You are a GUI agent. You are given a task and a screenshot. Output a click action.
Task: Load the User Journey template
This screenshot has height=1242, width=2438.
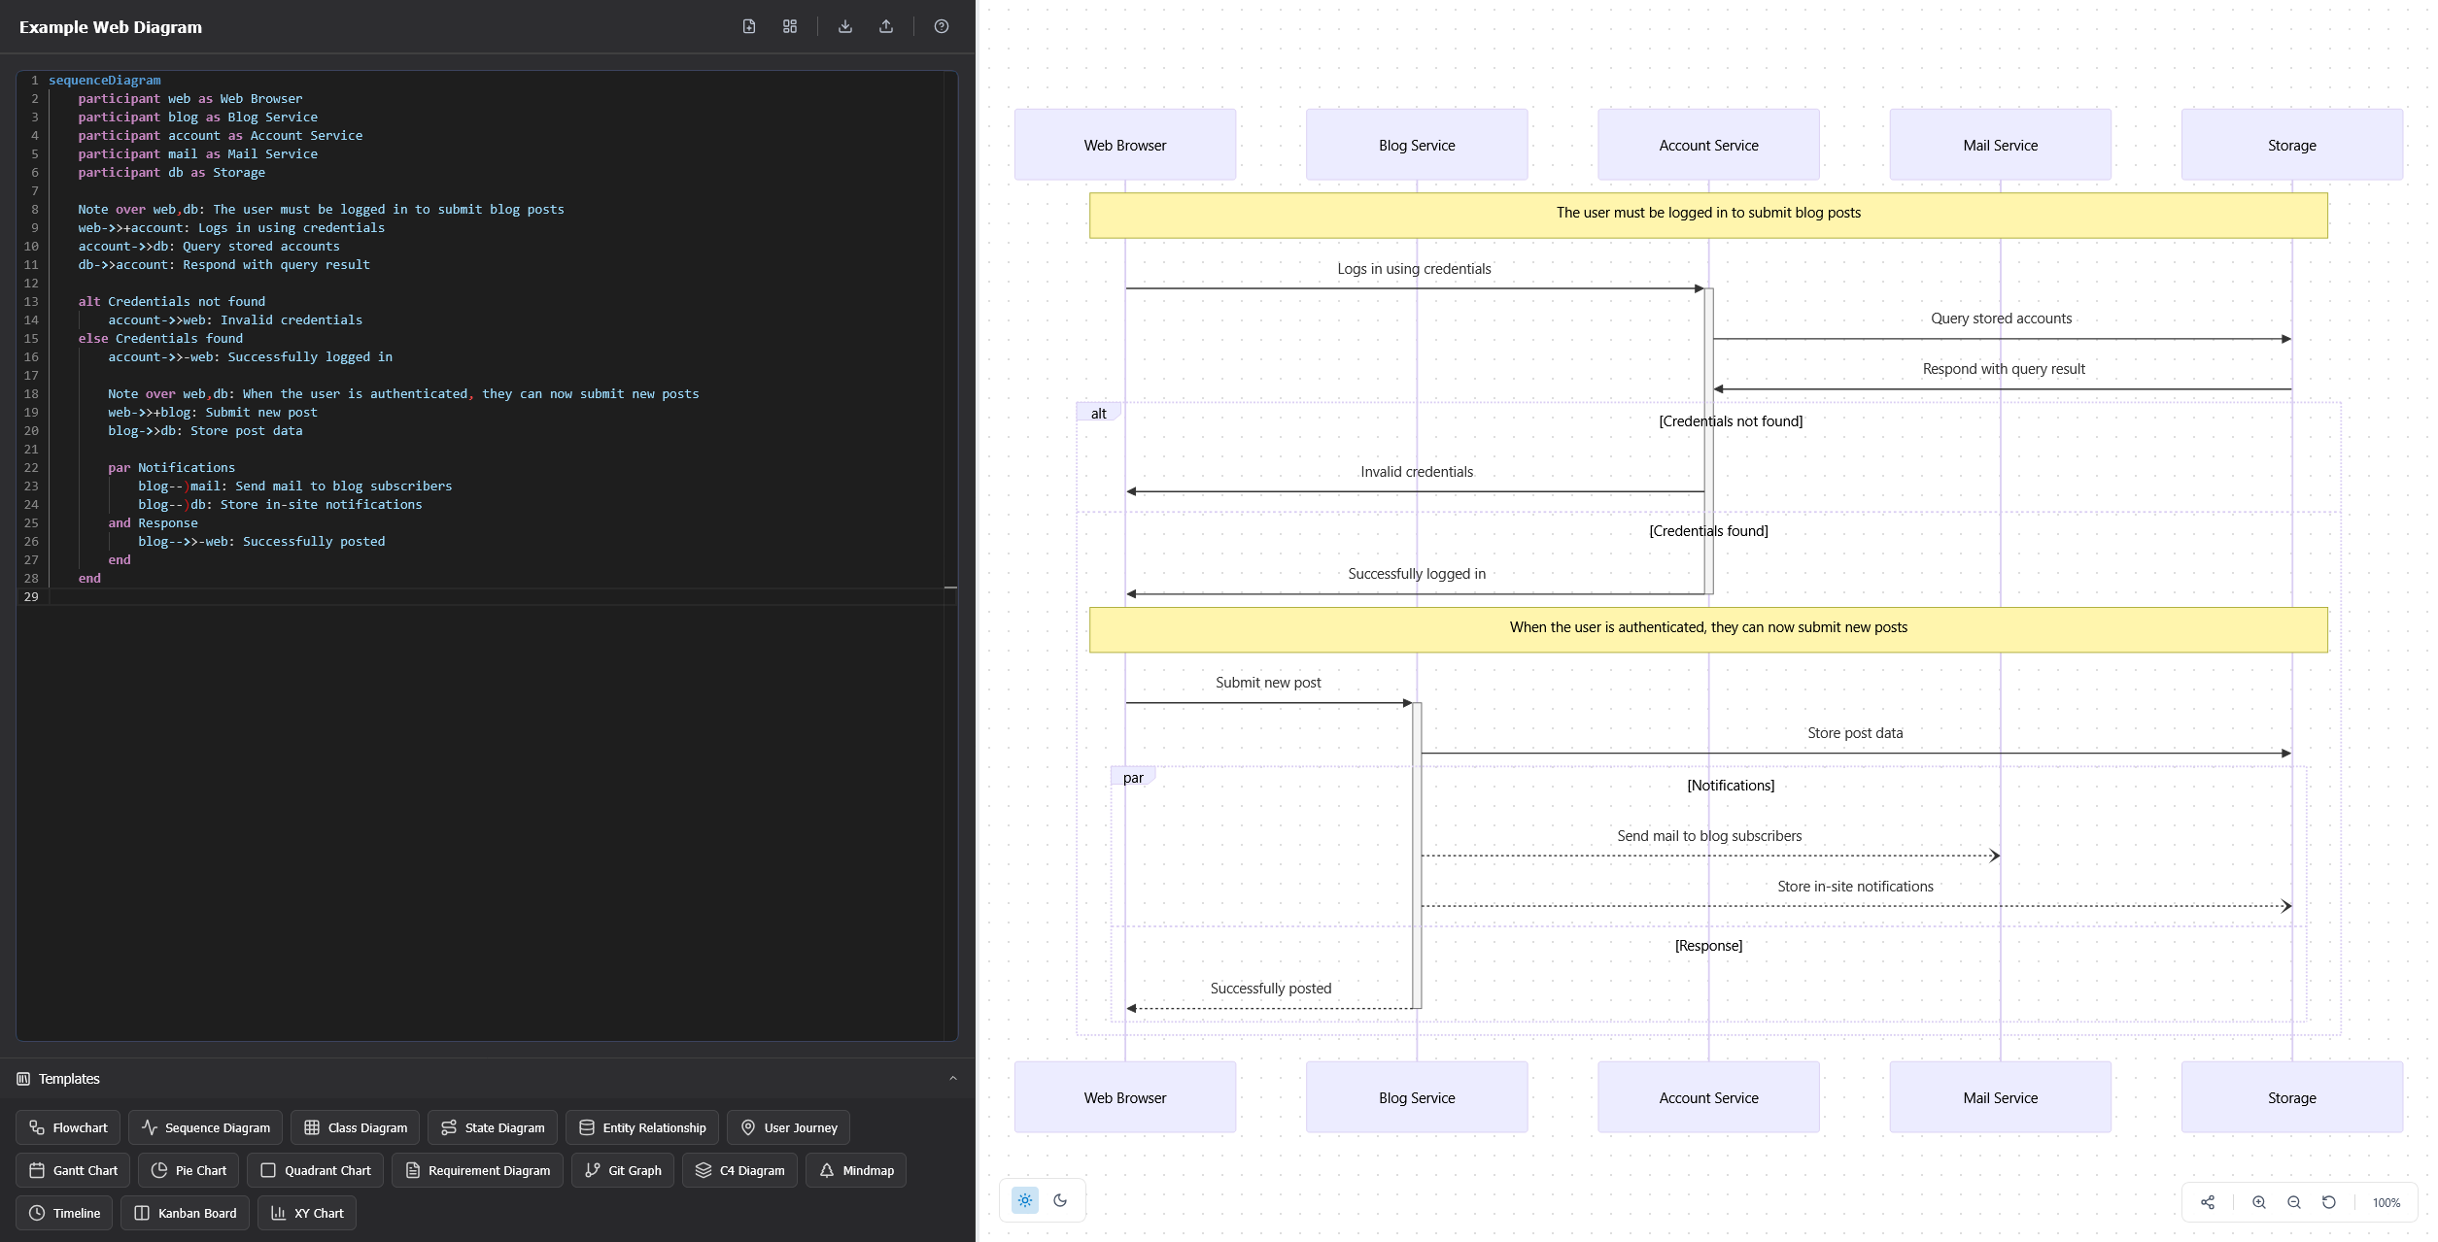pyautogui.click(x=789, y=1127)
